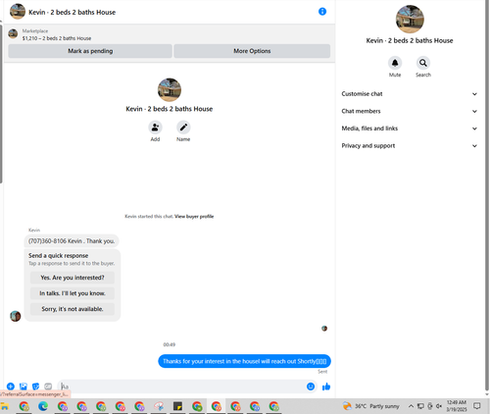
Task: Click the 00:49 timestamp in the chat
Action: click(x=170, y=344)
